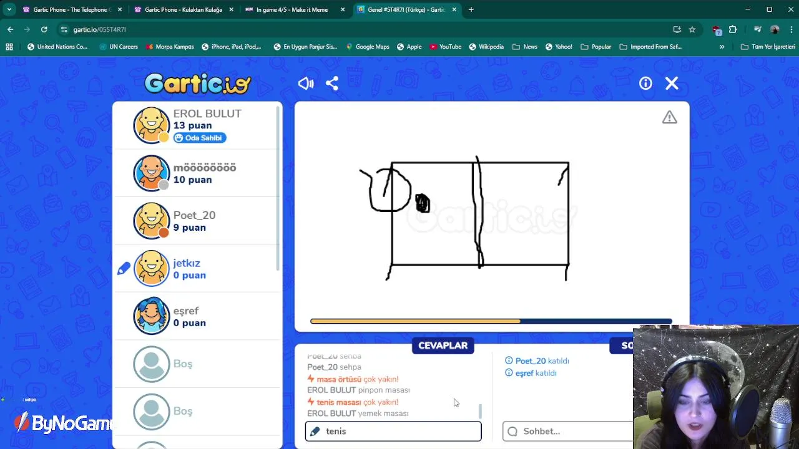Open the UN Careers bookmark
Viewport: 799px width, 449px height.
pos(119,47)
